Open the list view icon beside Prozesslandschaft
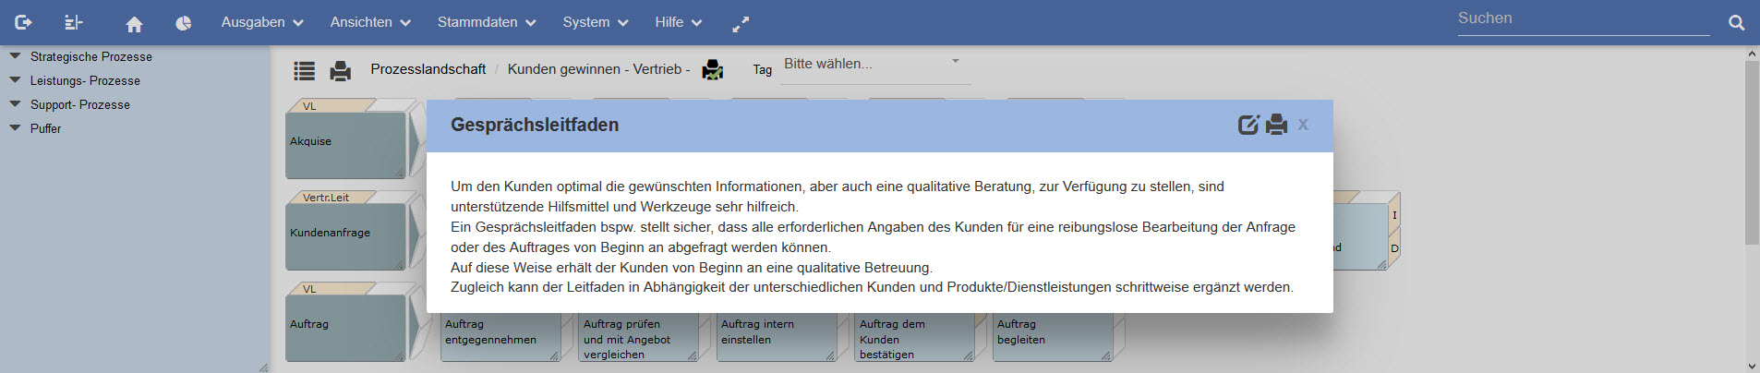This screenshot has width=1760, height=373. (x=304, y=70)
